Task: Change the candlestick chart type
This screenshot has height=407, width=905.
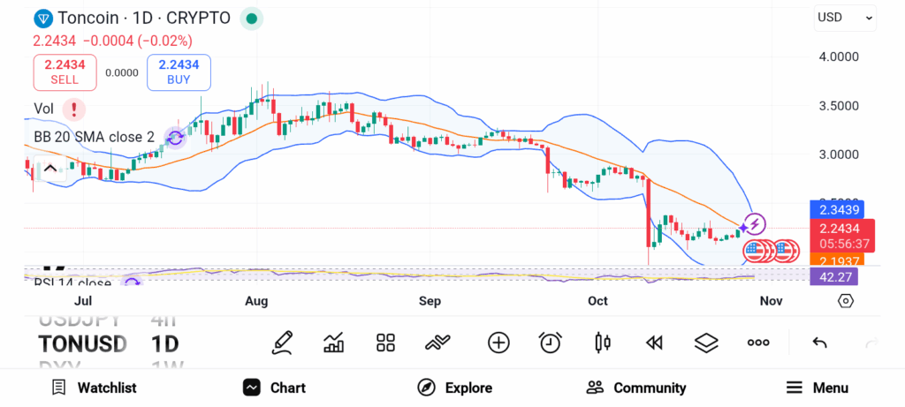Action: [x=603, y=343]
